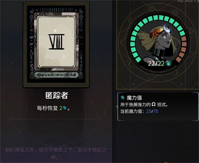Click the crescent moon crown icon
This screenshot has height=163, width=199.
166,28
